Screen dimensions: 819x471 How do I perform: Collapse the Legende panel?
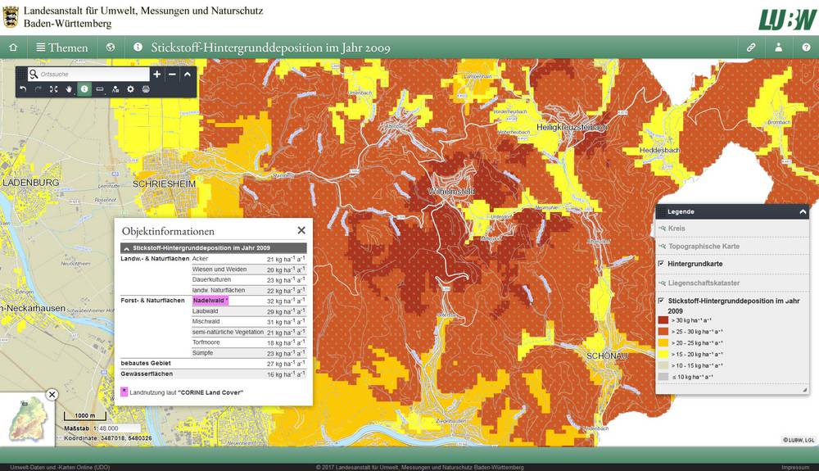click(x=803, y=211)
